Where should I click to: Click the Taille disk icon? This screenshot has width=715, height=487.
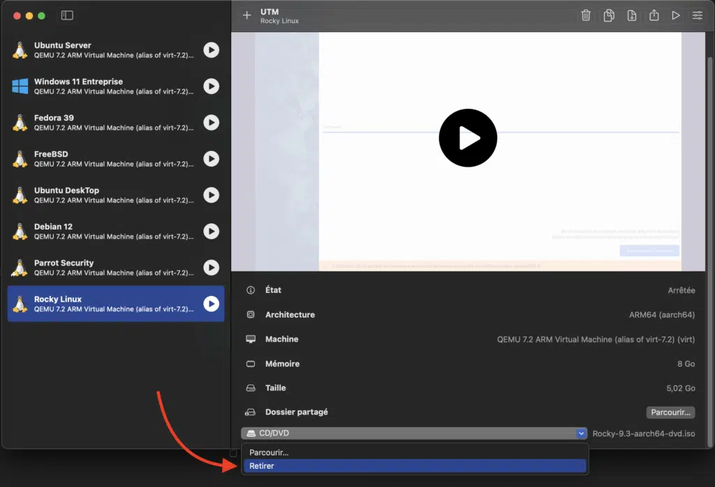pos(251,388)
